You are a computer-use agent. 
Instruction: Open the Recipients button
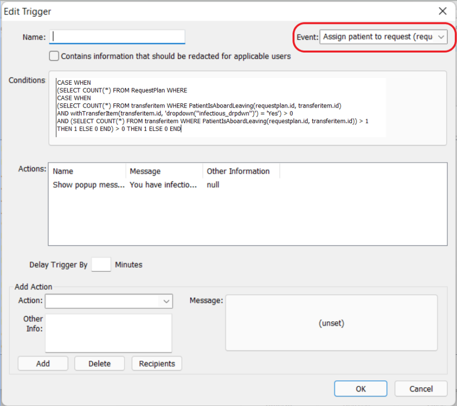(x=157, y=363)
